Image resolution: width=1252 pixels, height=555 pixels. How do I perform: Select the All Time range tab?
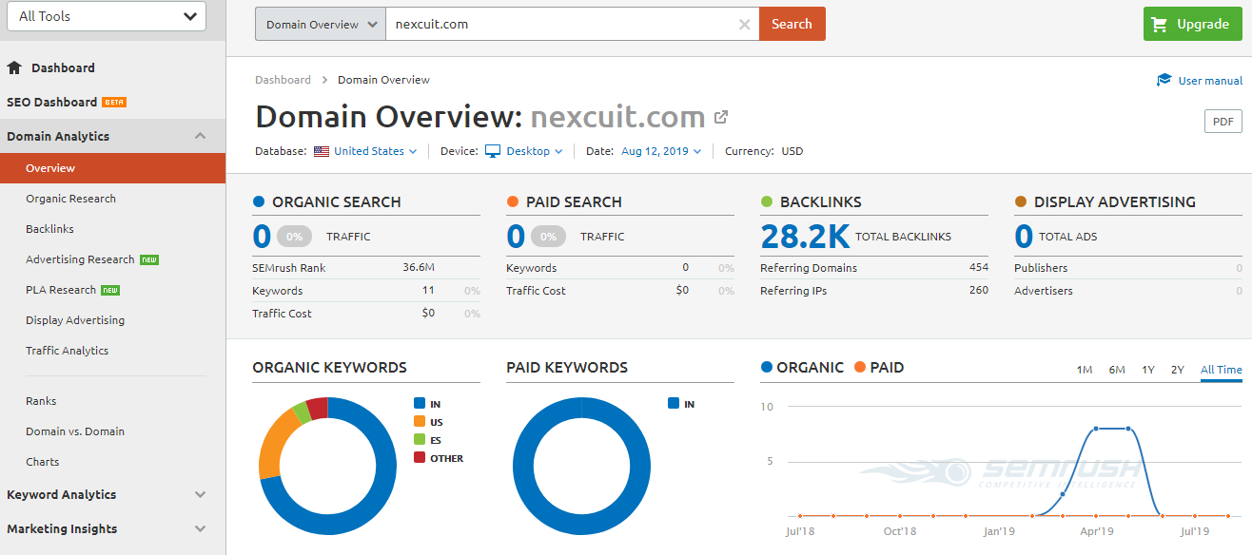tap(1222, 370)
